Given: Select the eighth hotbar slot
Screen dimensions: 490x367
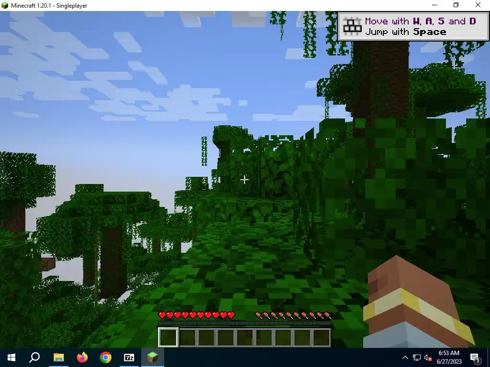Looking at the screenshot, I should (x=302, y=337).
